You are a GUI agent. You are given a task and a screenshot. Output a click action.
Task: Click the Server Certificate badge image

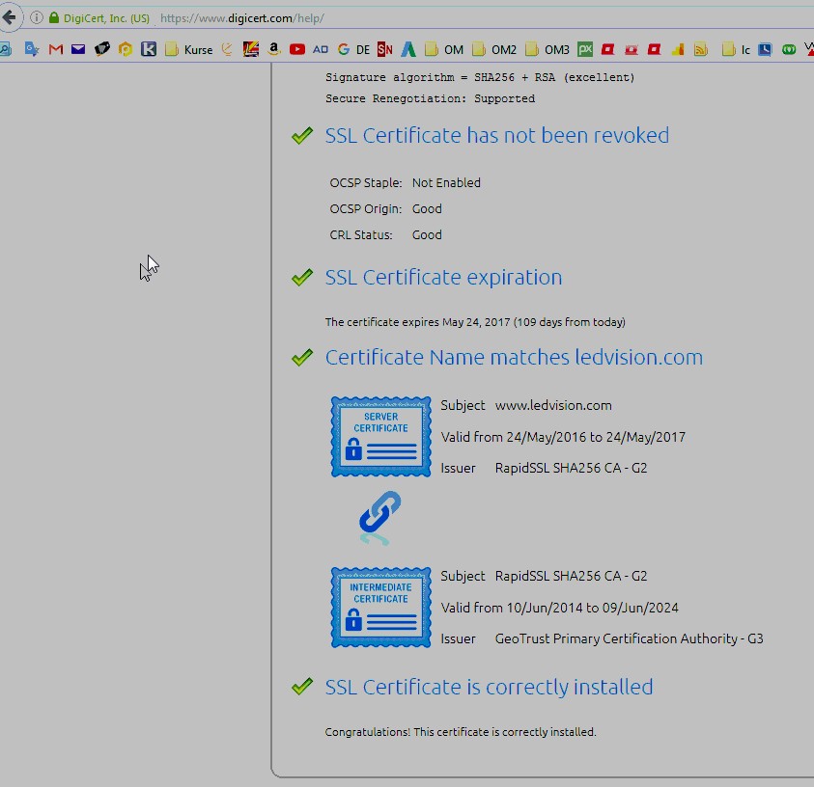pos(380,436)
